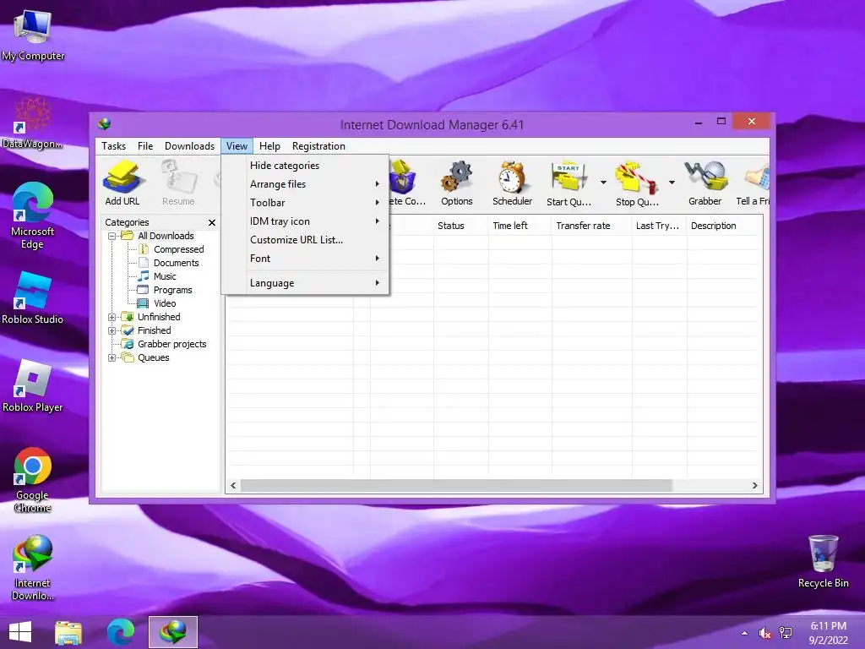Viewport: 865px width, 649px height.
Task: Select Google Chrome desktop shortcut
Action: 33,480
